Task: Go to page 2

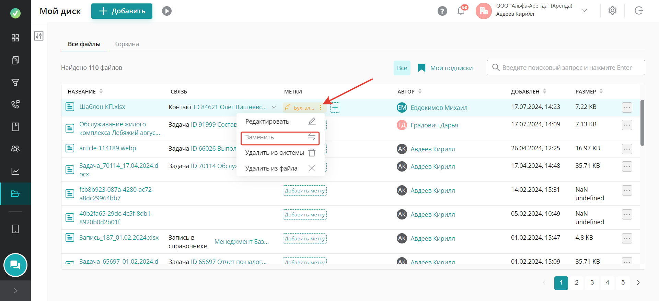Action: 577,283
